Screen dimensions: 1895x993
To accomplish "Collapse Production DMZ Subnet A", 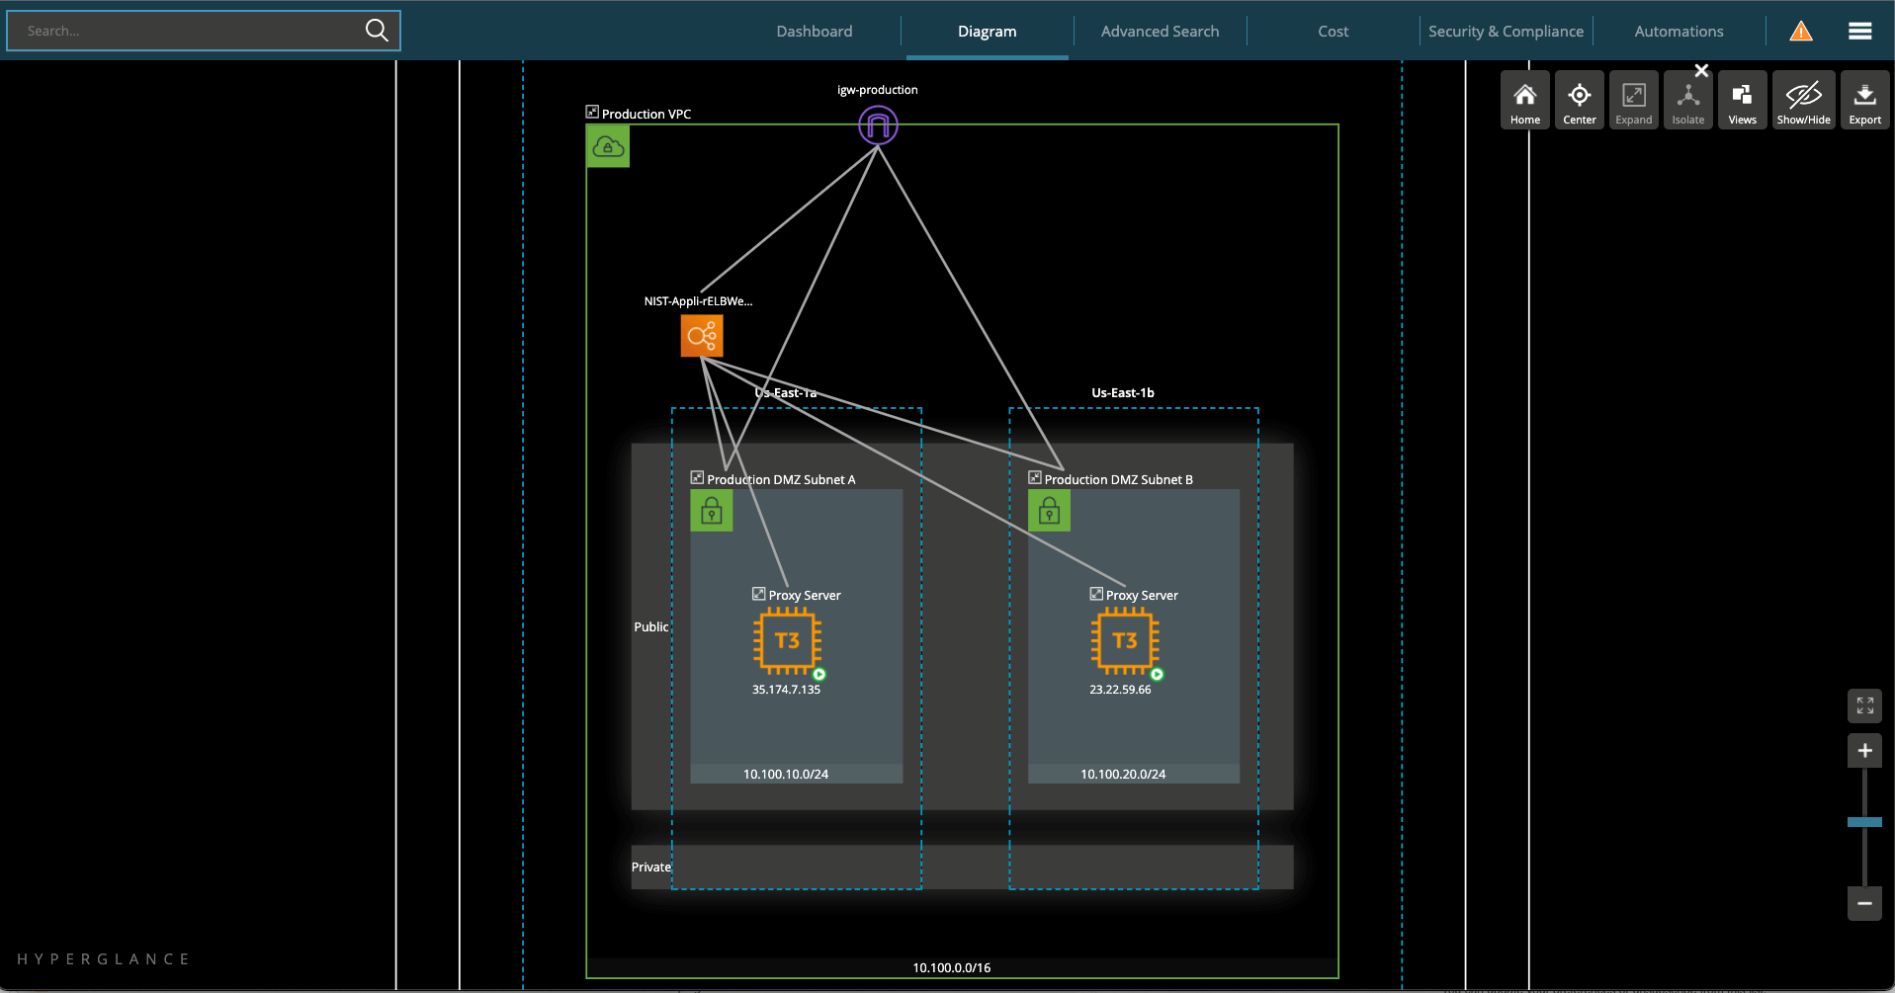I will 697,477.
